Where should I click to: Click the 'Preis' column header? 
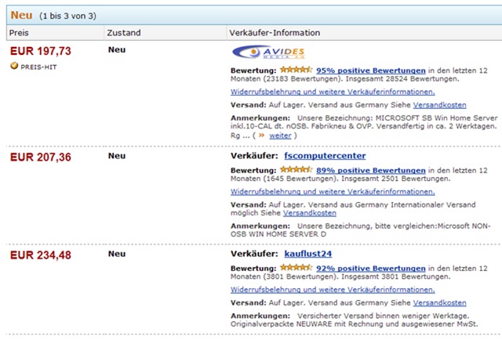pyautogui.click(x=19, y=33)
